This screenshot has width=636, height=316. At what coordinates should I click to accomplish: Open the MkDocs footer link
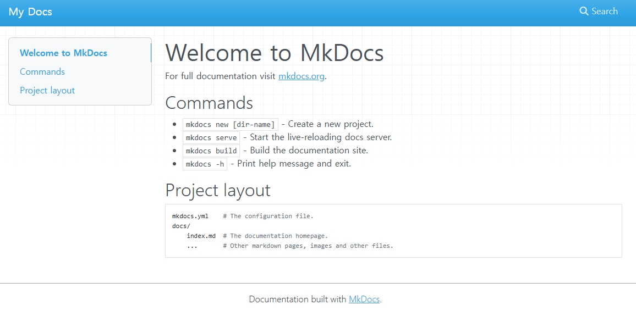364,300
